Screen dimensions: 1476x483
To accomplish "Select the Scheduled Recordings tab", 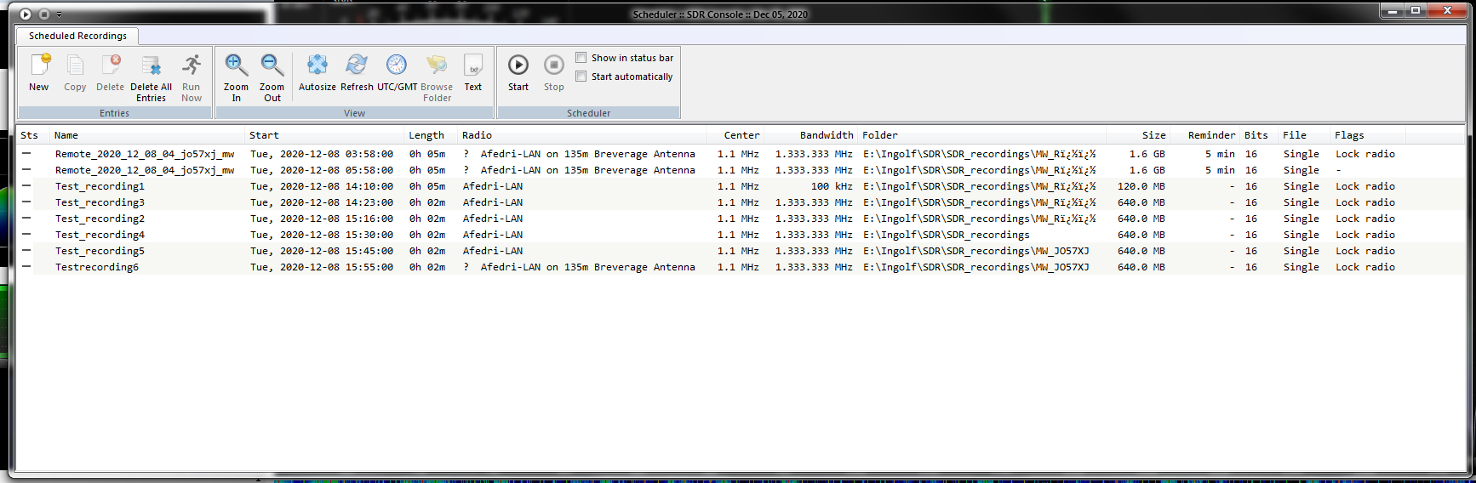I will (x=77, y=36).
